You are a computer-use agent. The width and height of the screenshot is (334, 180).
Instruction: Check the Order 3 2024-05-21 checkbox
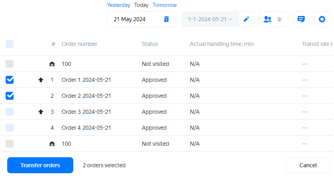(10, 112)
